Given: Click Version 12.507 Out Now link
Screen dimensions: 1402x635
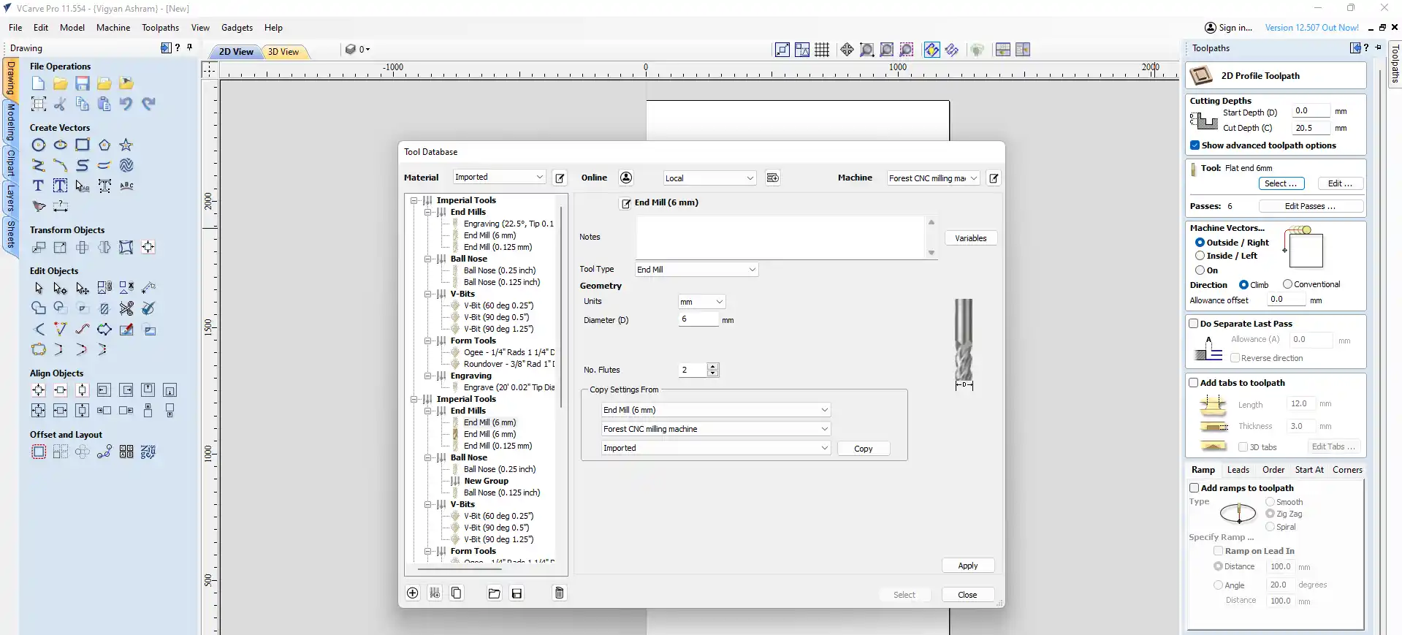Looking at the screenshot, I should (1311, 28).
